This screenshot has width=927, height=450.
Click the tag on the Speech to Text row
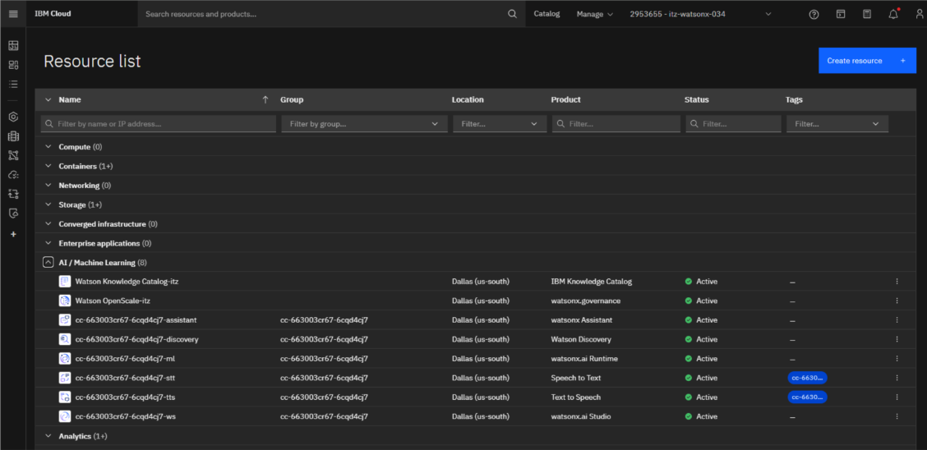pos(807,378)
